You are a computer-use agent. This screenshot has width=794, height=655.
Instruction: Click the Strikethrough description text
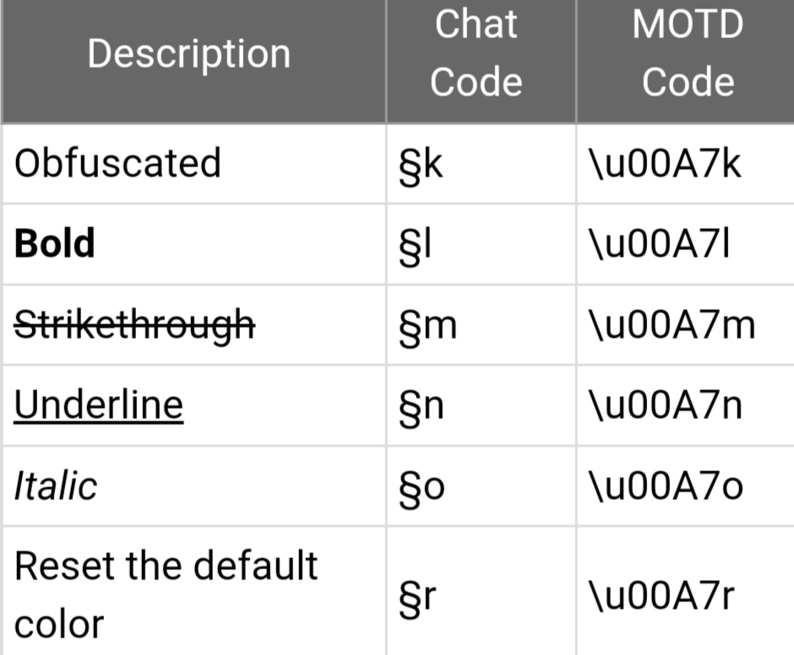point(134,325)
